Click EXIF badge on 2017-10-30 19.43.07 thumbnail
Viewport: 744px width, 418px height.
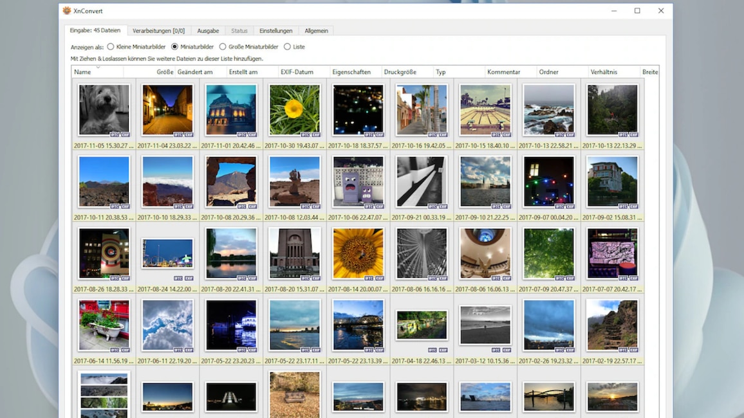coord(316,134)
